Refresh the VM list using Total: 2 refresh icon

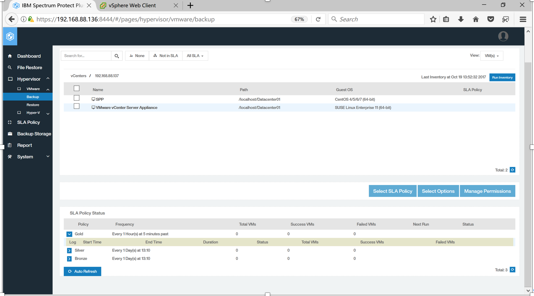513,170
